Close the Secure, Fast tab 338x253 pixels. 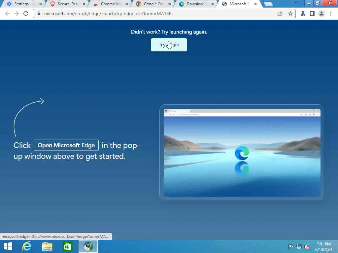click(84, 4)
